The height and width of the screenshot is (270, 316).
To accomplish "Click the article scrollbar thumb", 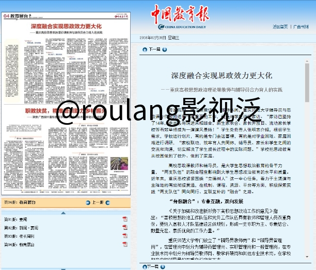I will point(307,83).
